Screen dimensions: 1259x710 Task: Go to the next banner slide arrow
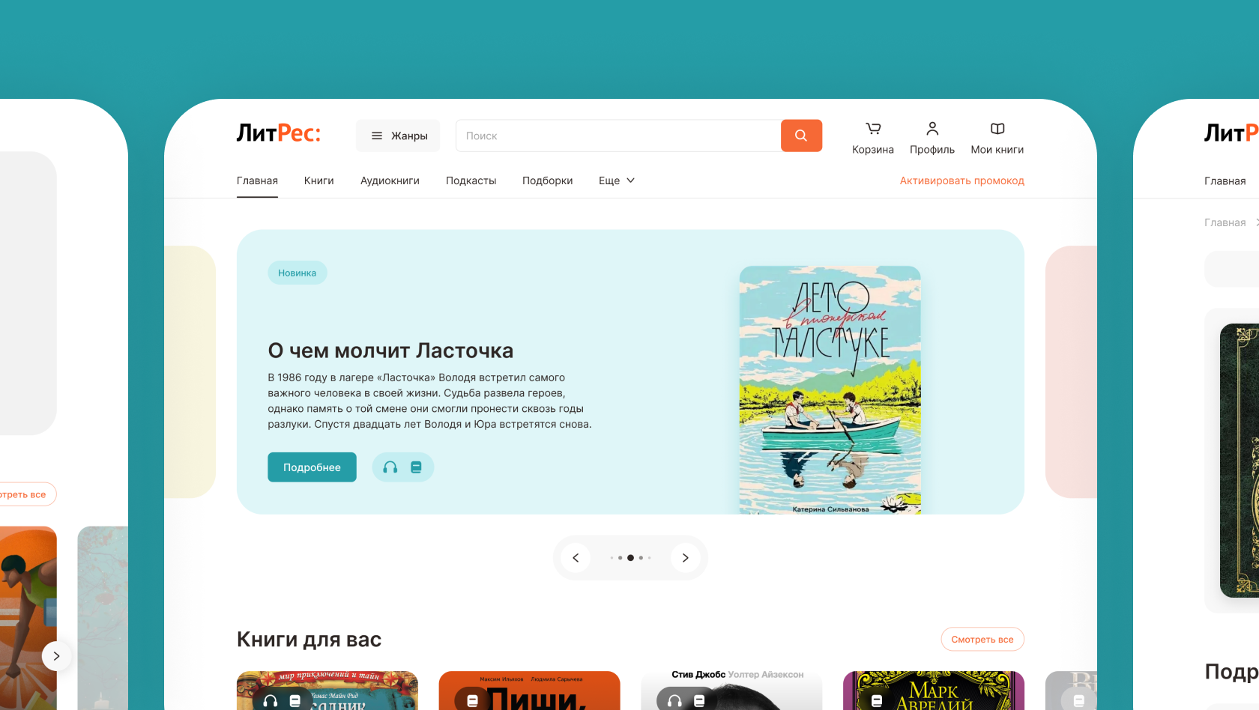(x=685, y=558)
